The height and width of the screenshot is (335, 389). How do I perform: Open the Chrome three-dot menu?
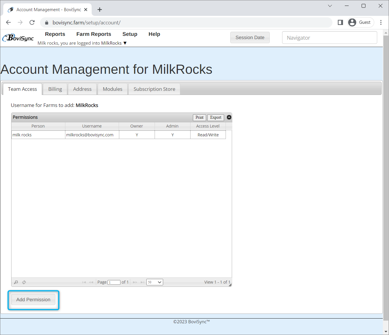(381, 22)
